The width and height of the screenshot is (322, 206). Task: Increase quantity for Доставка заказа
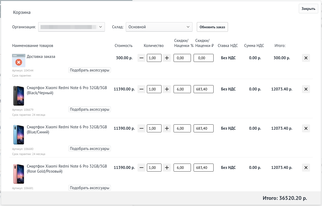coord(167,58)
